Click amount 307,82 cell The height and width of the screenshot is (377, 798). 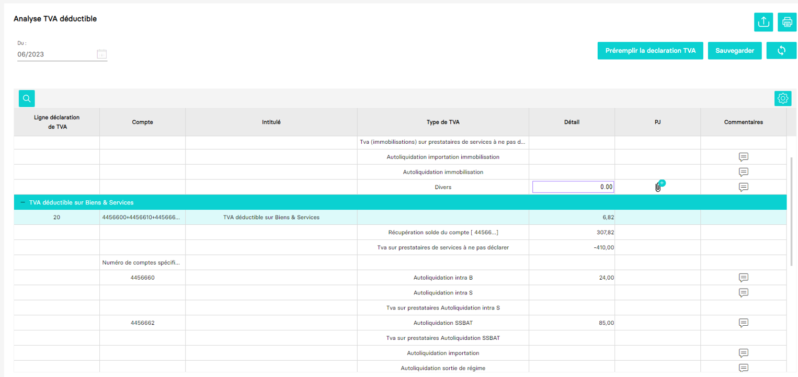pyautogui.click(x=572, y=232)
